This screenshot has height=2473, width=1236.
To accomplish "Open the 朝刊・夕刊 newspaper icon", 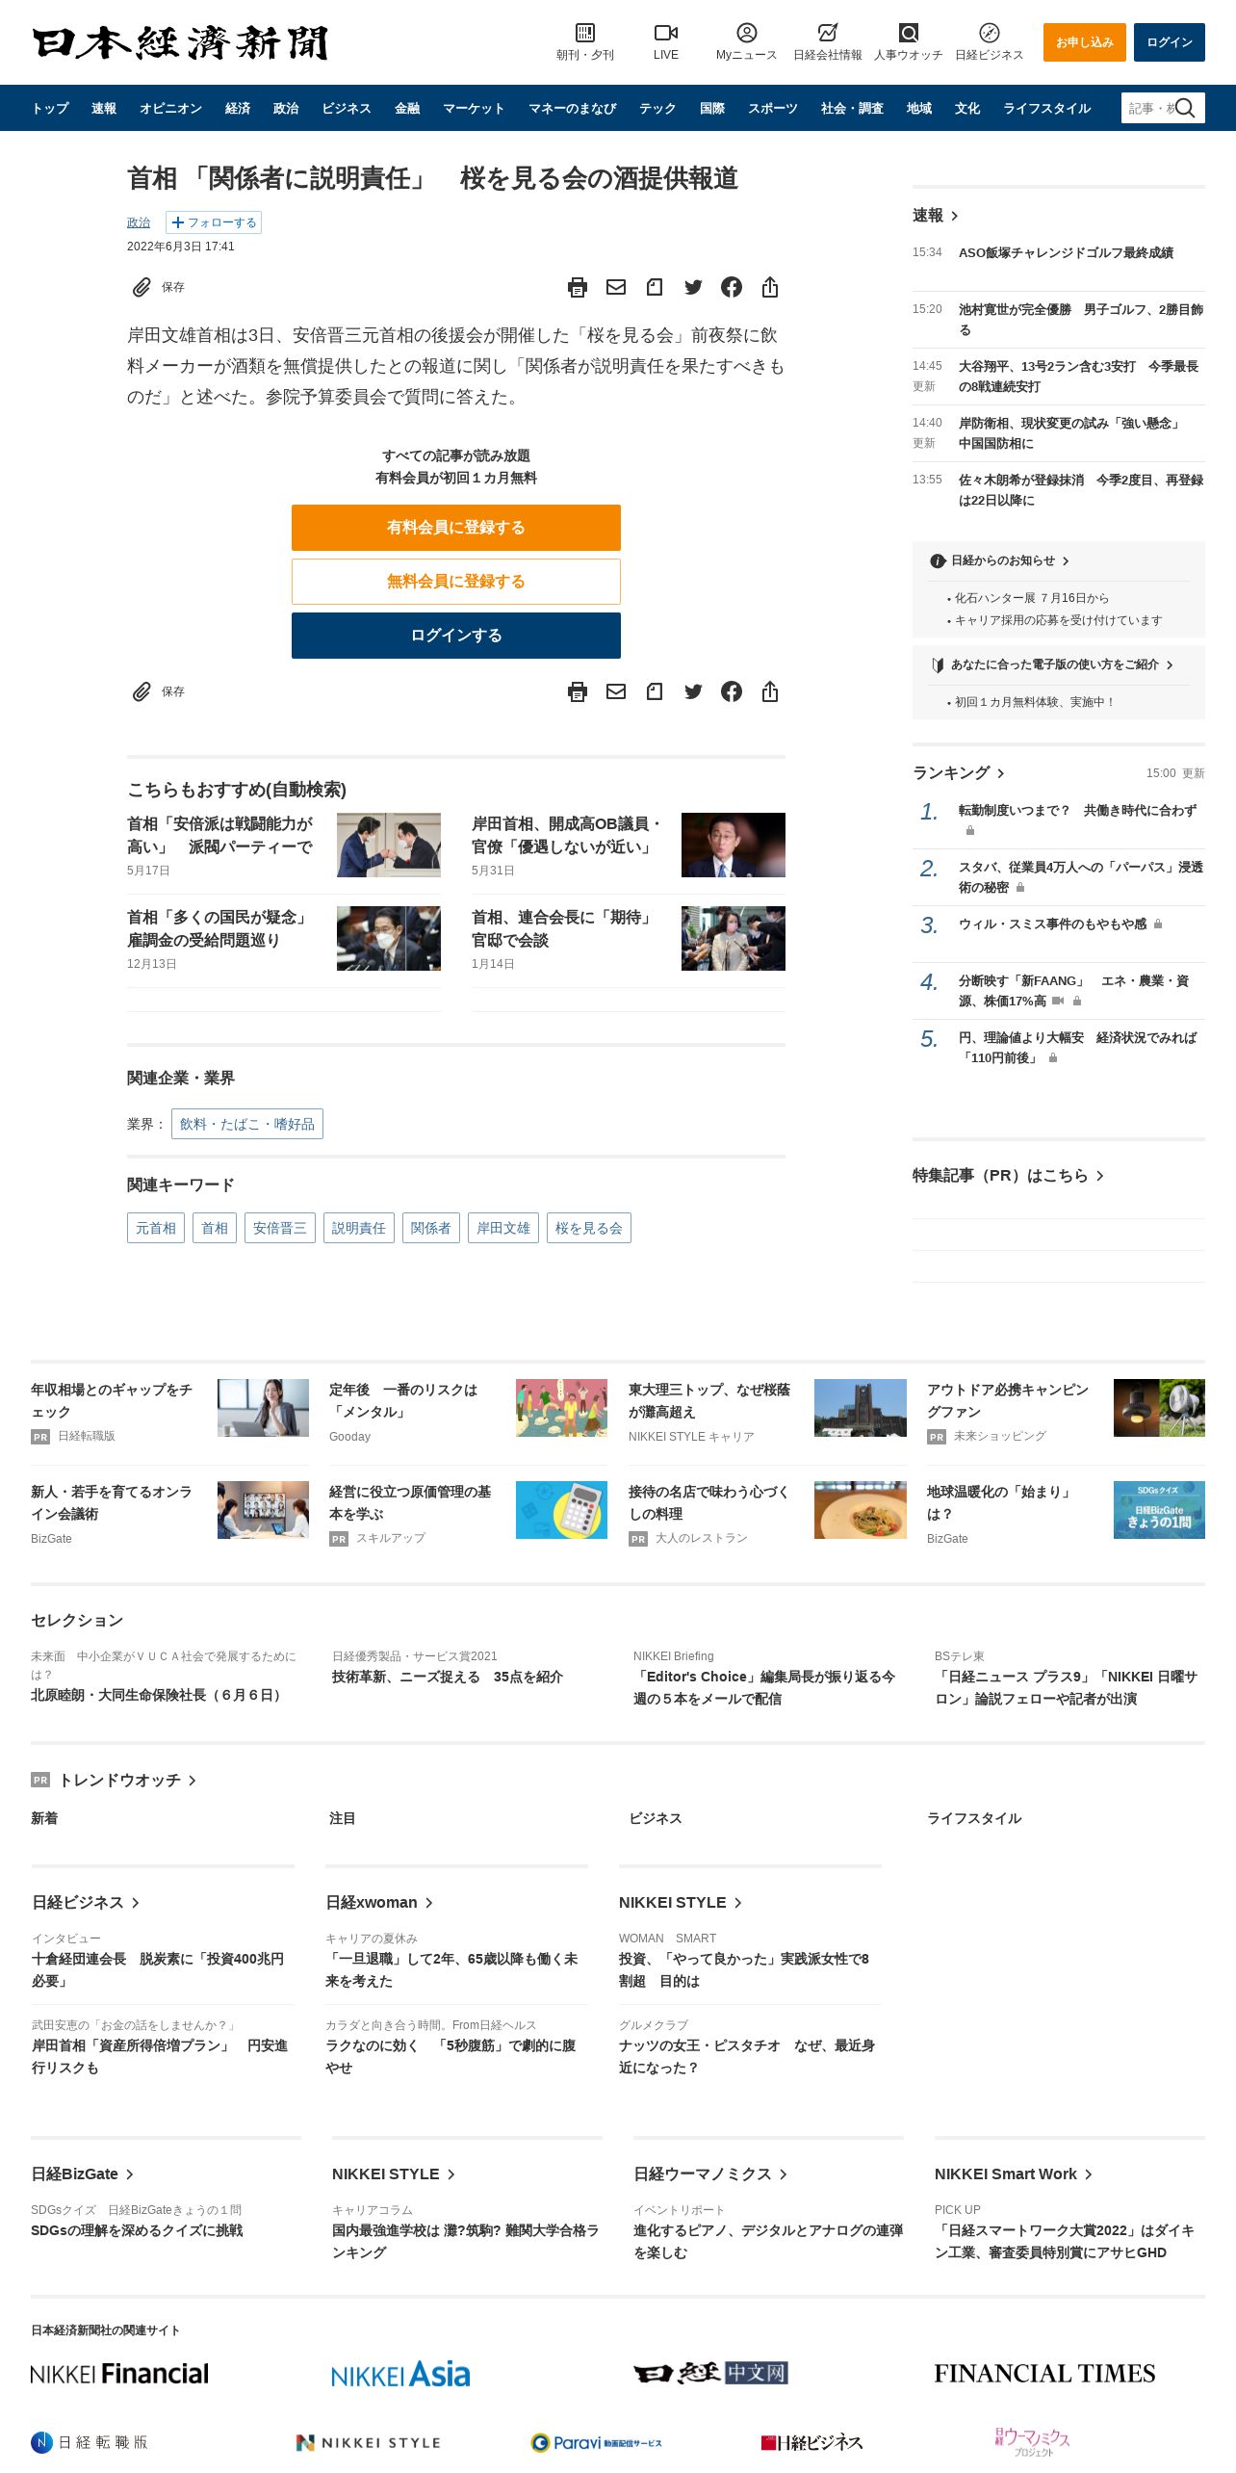I will pos(584,33).
